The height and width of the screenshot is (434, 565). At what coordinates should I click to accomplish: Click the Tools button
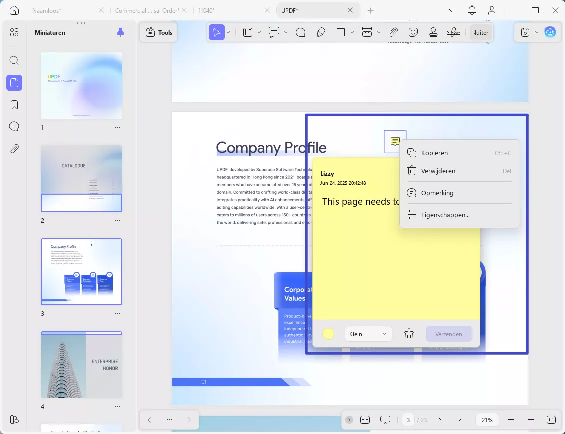click(159, 32)
